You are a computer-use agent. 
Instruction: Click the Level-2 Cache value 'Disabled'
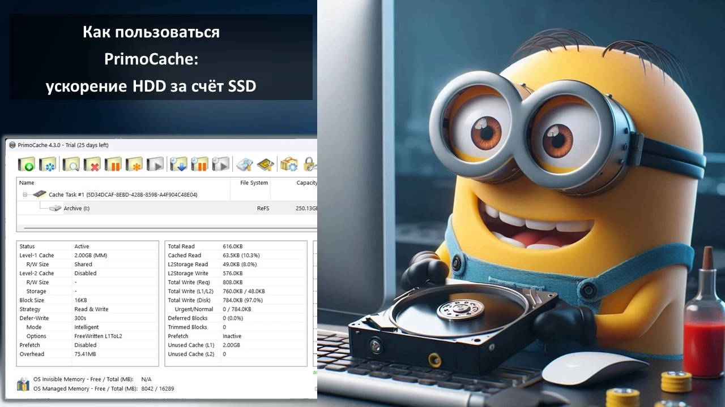click(x=86, y=274)
